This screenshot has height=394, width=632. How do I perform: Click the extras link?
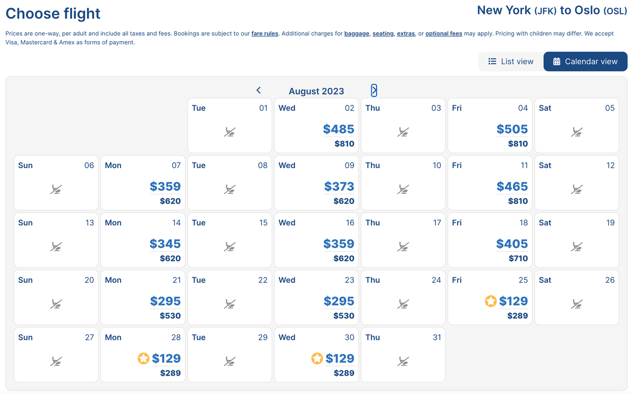pyautogui.click(x=406, y=33)
